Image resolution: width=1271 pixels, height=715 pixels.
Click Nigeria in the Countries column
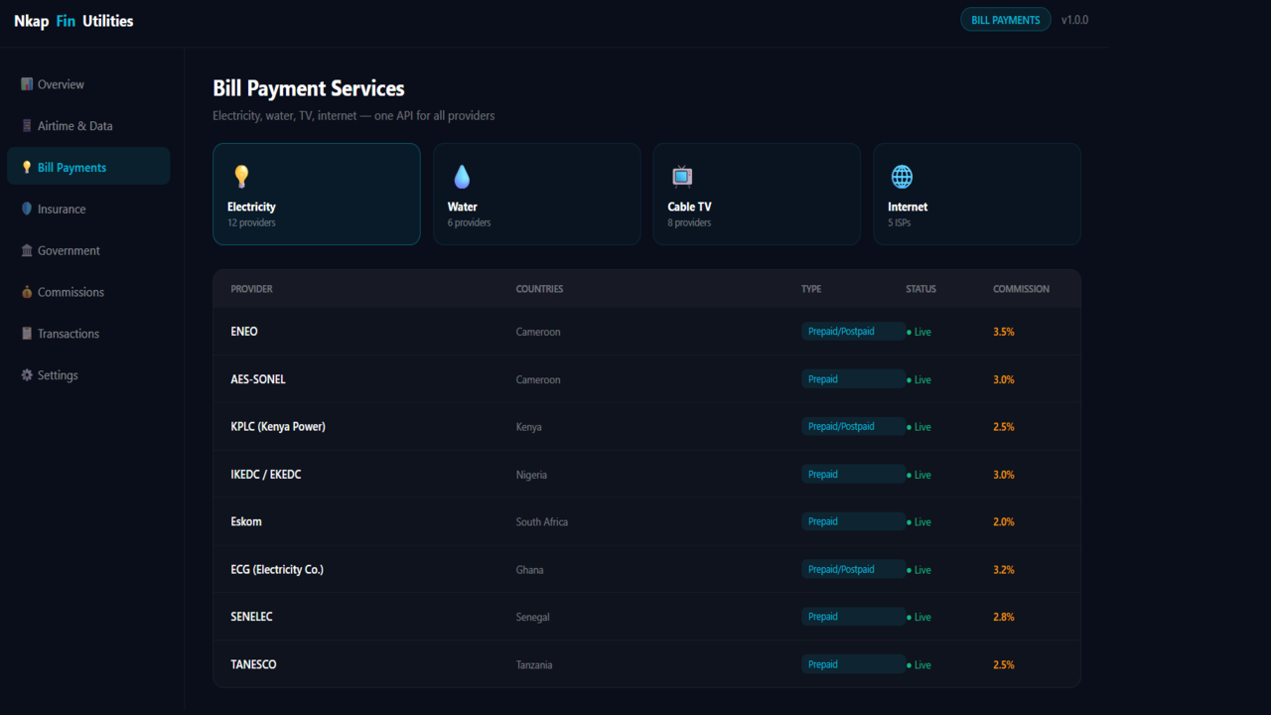tap(531, 475)
